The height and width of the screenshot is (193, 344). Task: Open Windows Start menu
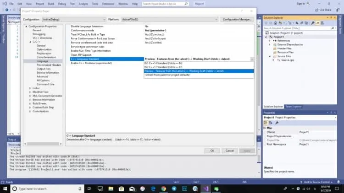(x=5, y=188)
